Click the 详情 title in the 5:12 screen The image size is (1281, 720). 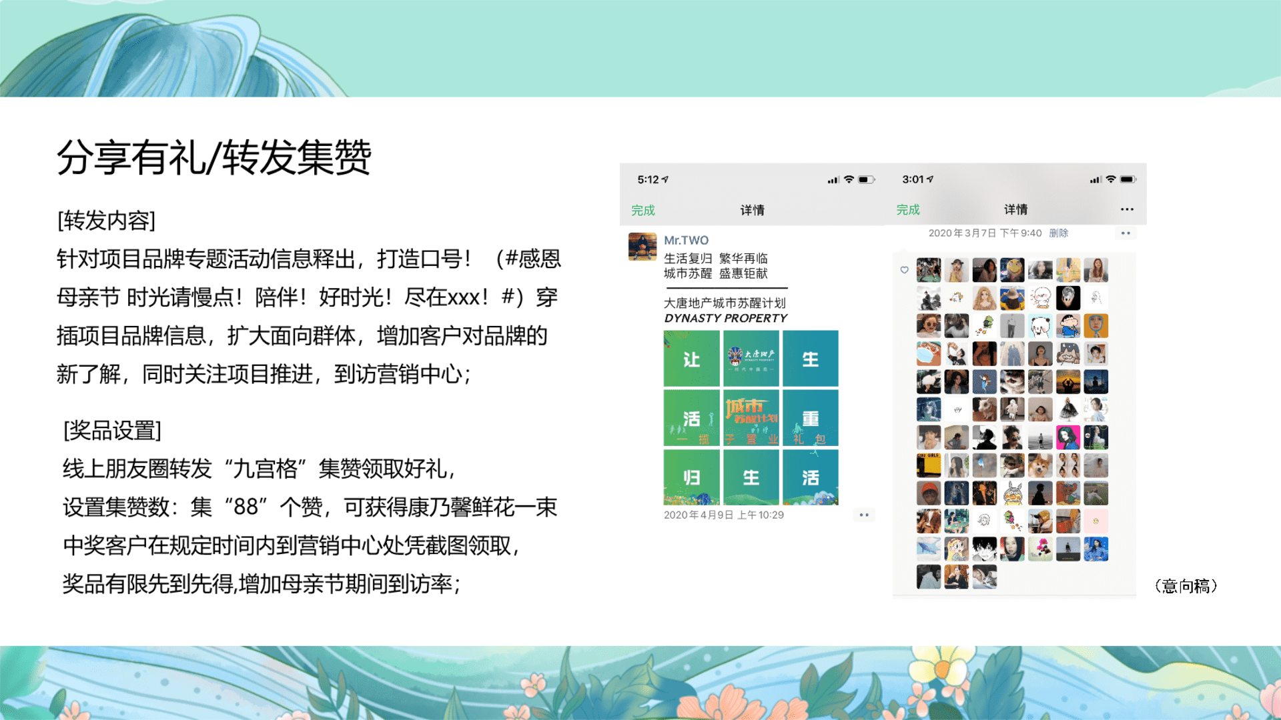click(753, 210)
